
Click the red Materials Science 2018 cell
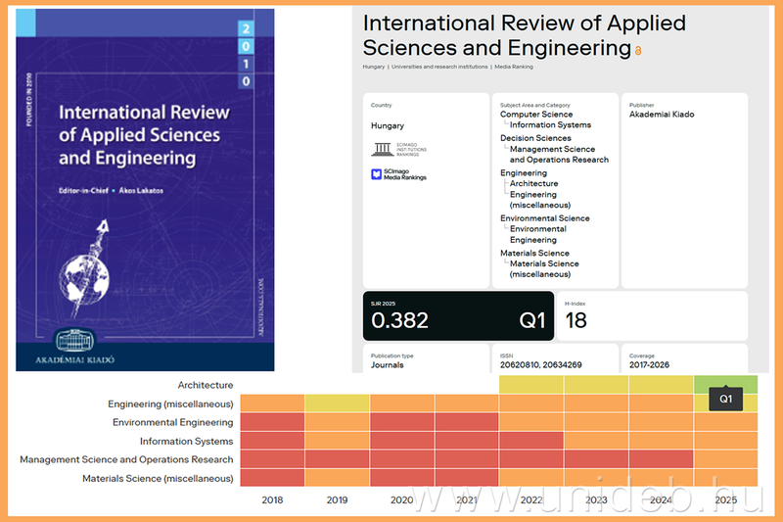click(272, 478)
